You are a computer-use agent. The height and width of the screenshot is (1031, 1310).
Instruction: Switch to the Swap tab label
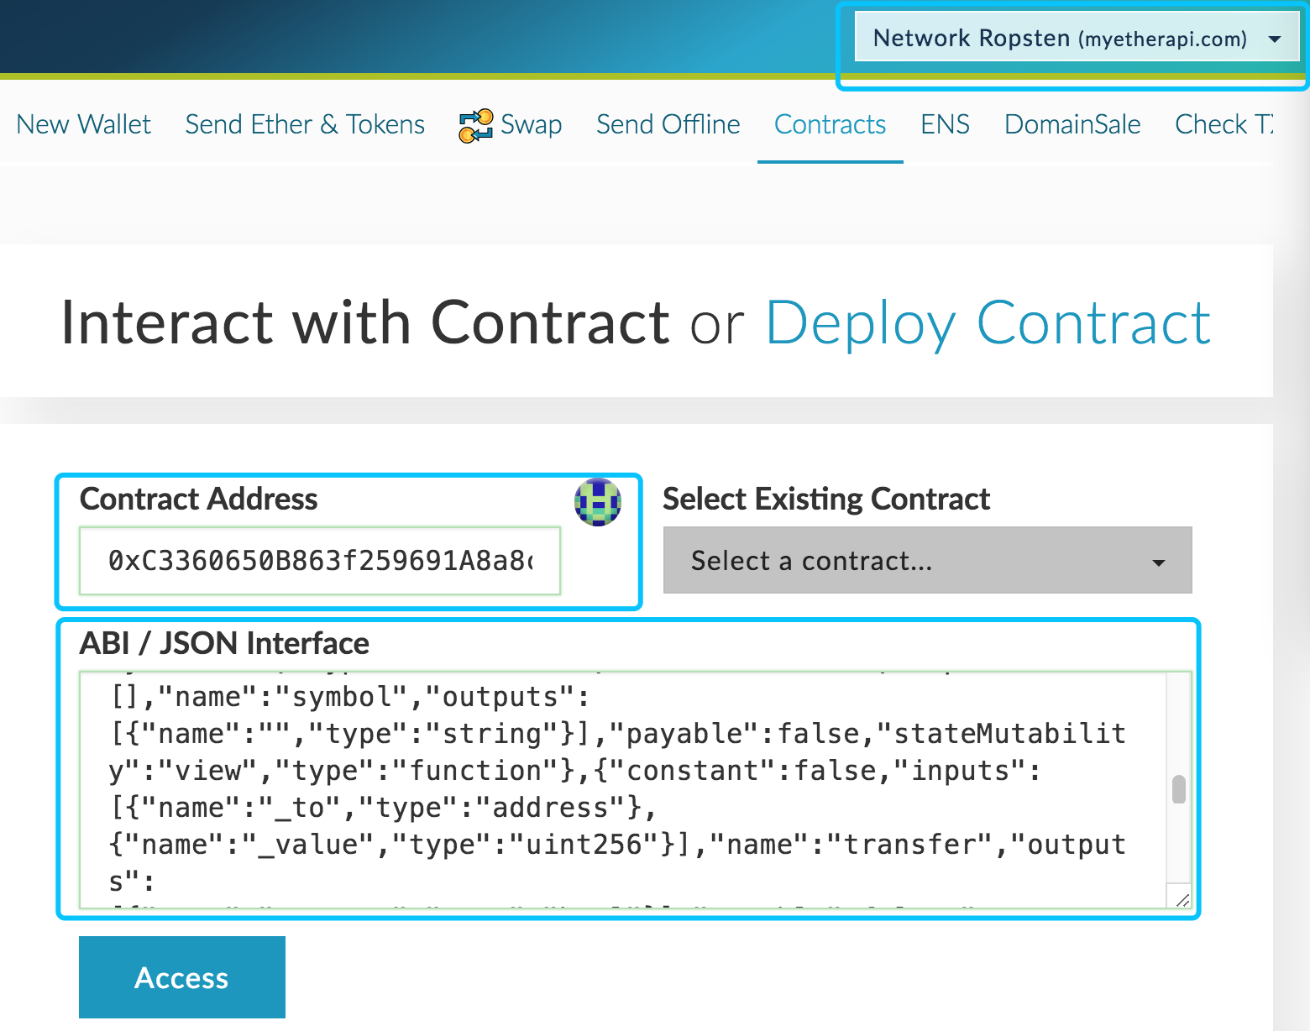pyautogui.click(x=531, y=124)
